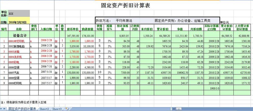
Task: Select the title 固定资产折旧计算表
Action: (x=126, y=6)
